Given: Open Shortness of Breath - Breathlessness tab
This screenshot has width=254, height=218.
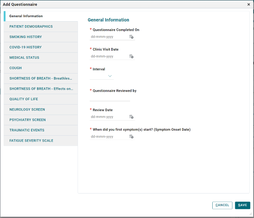Looking at the screenshot, I should pyautogui.click(x=41, y=78).
